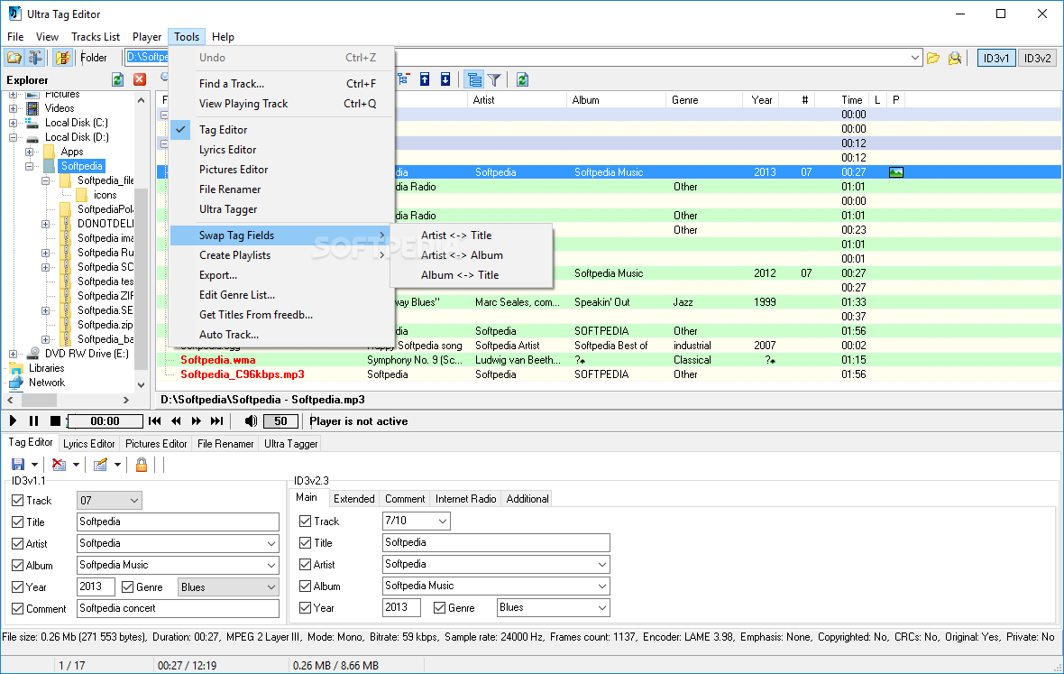Switch to the Lyrics Editor tab
The image size is (1064, 674).
[x=89, y=444]
